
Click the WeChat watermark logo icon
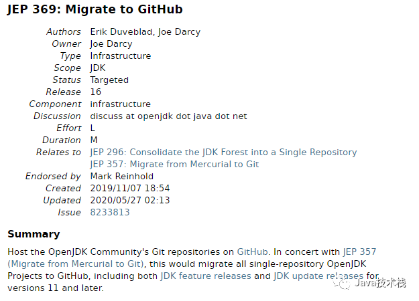(344, 283)
